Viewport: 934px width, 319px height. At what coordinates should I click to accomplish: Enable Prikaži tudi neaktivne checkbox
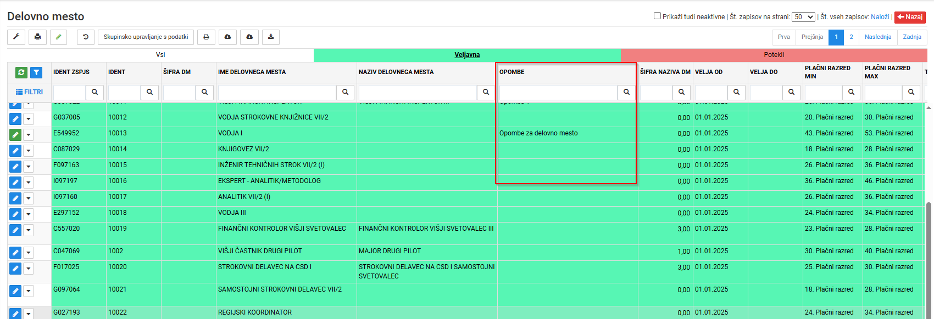point(657,16)
